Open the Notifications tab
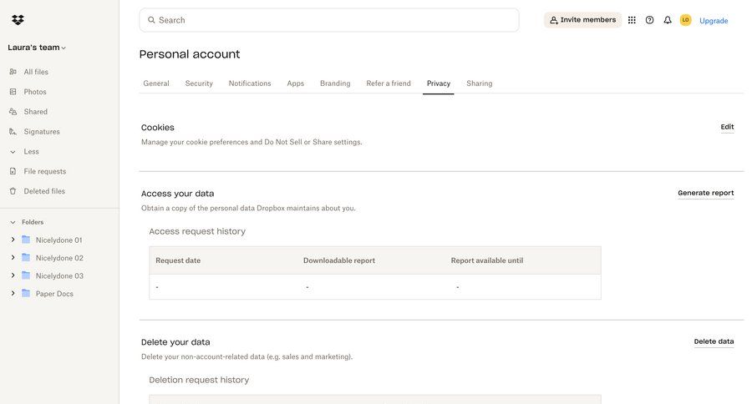This screenshot has height=404, width=752. [250, 83]
